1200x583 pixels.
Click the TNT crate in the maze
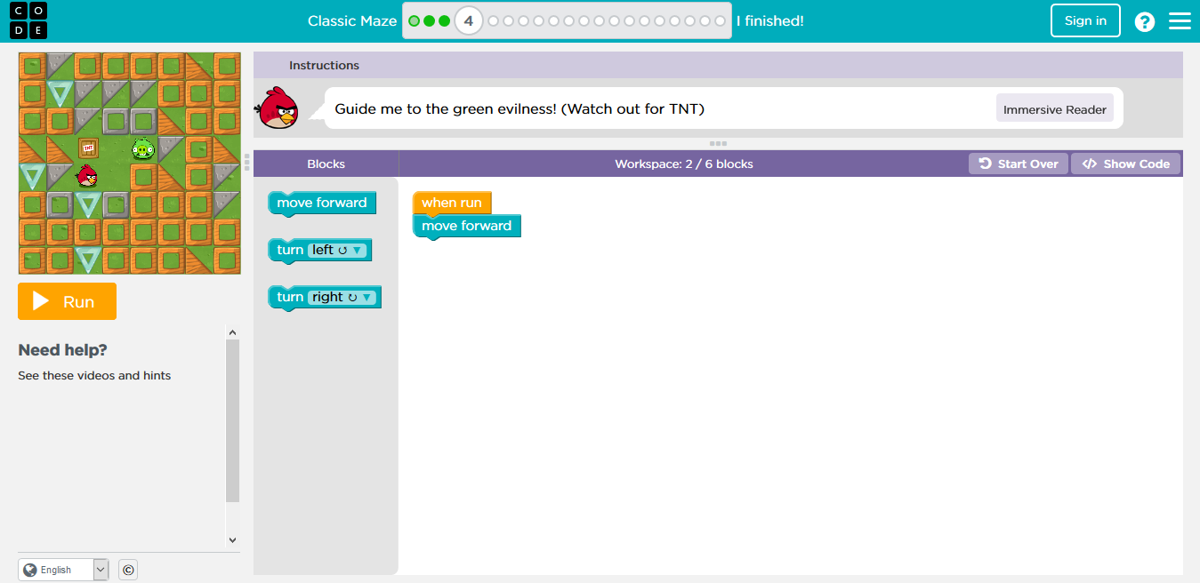click(88, 148)
